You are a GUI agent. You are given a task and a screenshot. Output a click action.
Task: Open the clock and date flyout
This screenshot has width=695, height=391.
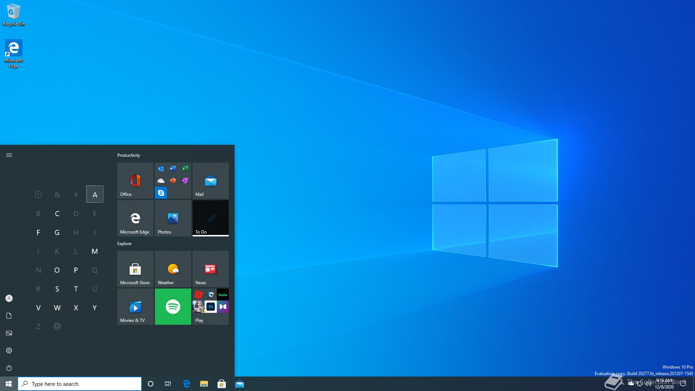(664, 384)
